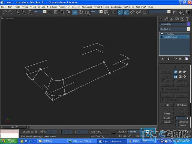Activate the Unlink Selection tool
Screen dimensions: 192x144
[24, 12]
